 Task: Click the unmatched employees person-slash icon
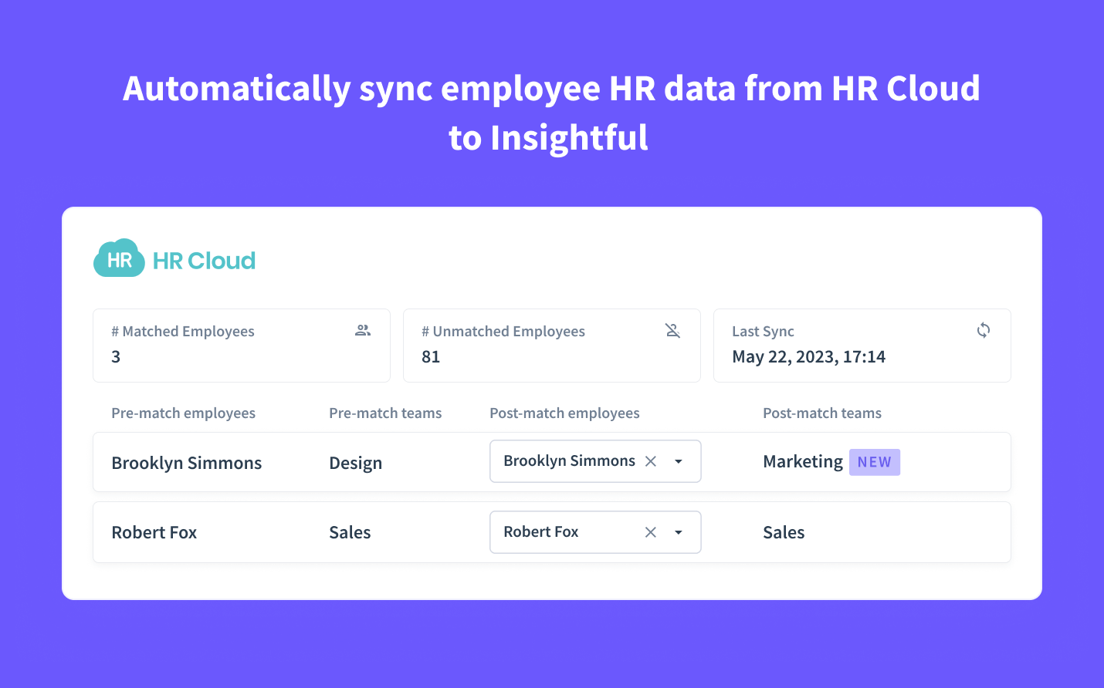[672, 330]
